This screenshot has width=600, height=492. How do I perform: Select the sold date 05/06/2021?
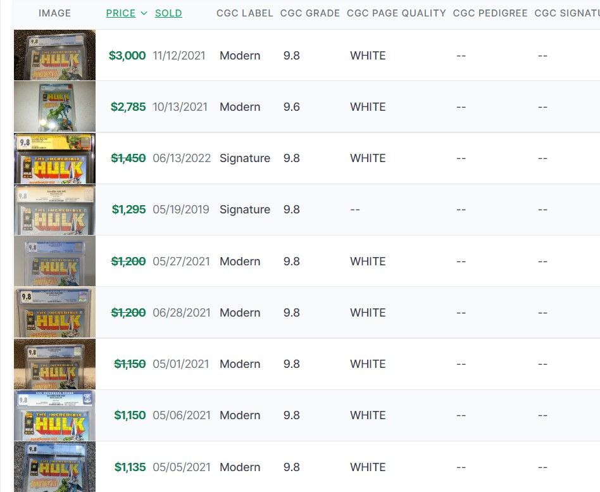click(182, 415)
